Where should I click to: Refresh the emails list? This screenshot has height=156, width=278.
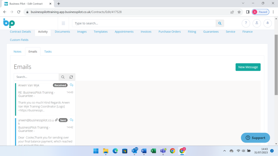[x=71, y=77]
